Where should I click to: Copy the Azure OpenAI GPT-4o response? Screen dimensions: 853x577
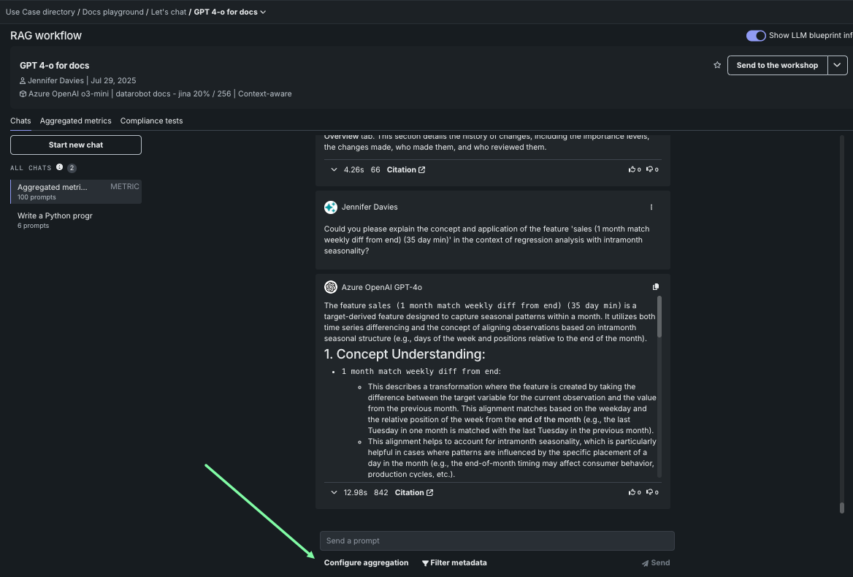pos(655,287)
